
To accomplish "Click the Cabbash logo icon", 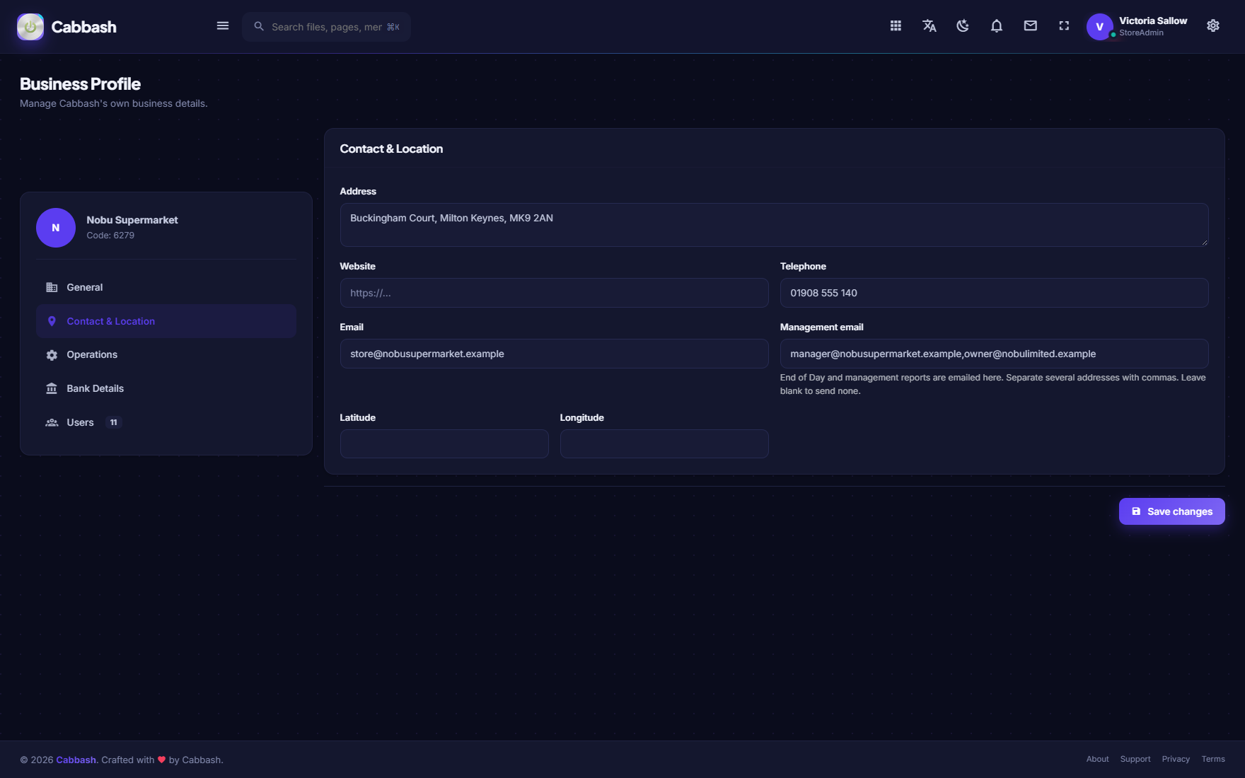I will (30, 27).
